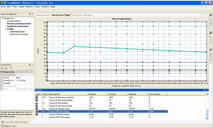Select Service Level Agreement tree item
Screen dimensions: 213x128
[x=19, y=23]
